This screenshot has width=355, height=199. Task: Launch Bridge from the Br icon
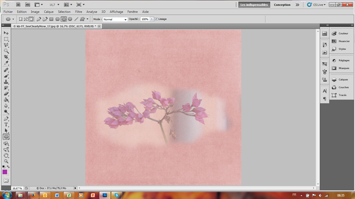[17, 4]
